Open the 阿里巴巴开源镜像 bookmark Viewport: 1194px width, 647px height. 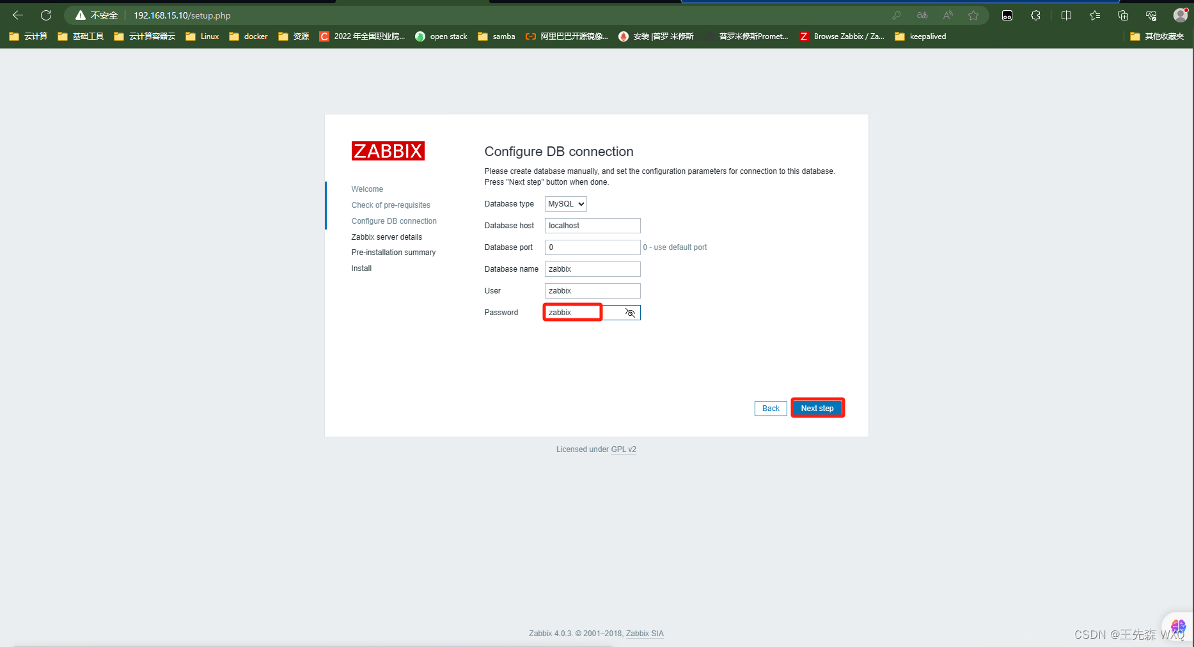[x=567, y=36]
